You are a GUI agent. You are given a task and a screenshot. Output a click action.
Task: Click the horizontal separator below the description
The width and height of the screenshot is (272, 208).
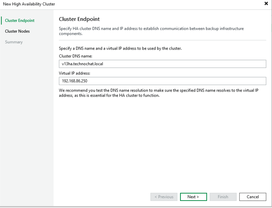coord(162,40)
